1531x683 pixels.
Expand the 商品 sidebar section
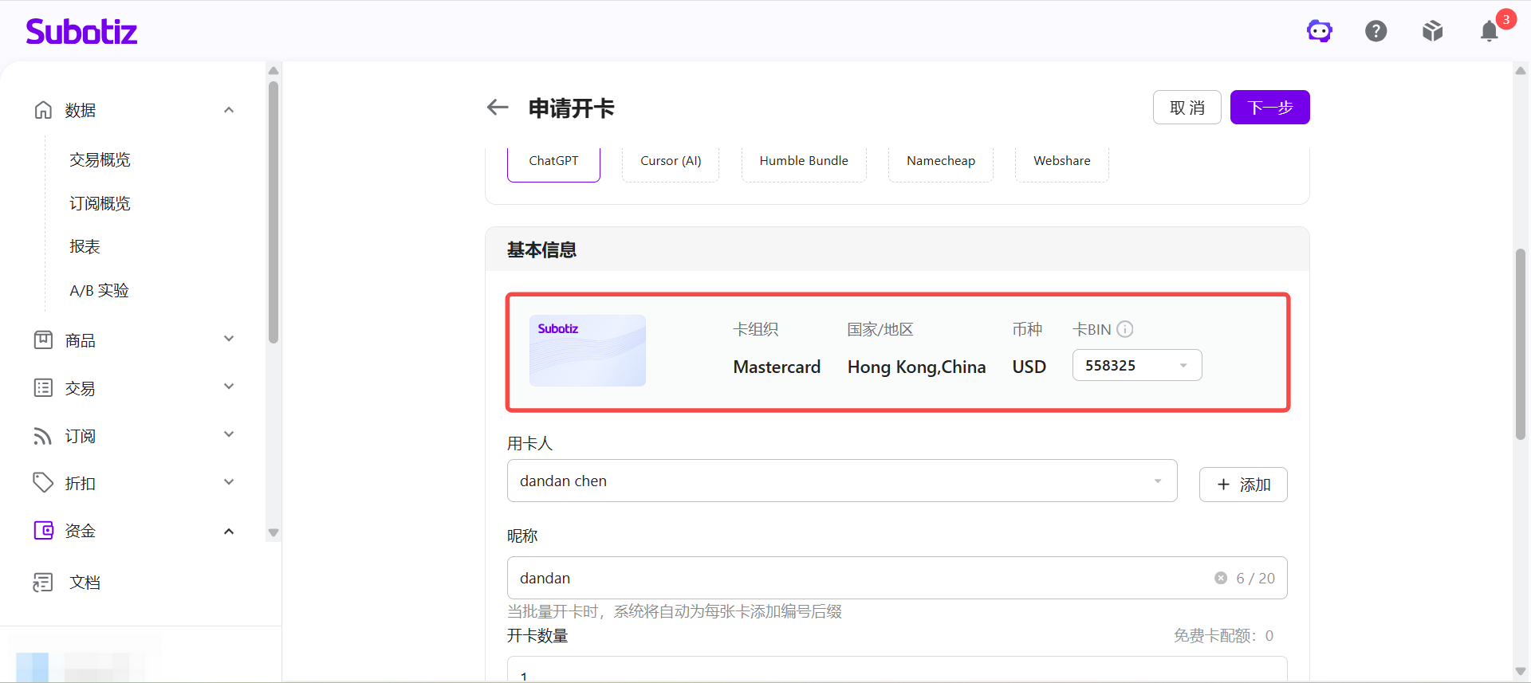229,339
